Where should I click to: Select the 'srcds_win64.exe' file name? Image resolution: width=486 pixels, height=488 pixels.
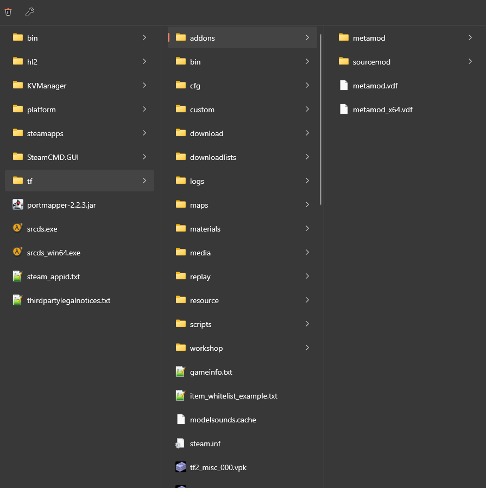click(54, 253)
